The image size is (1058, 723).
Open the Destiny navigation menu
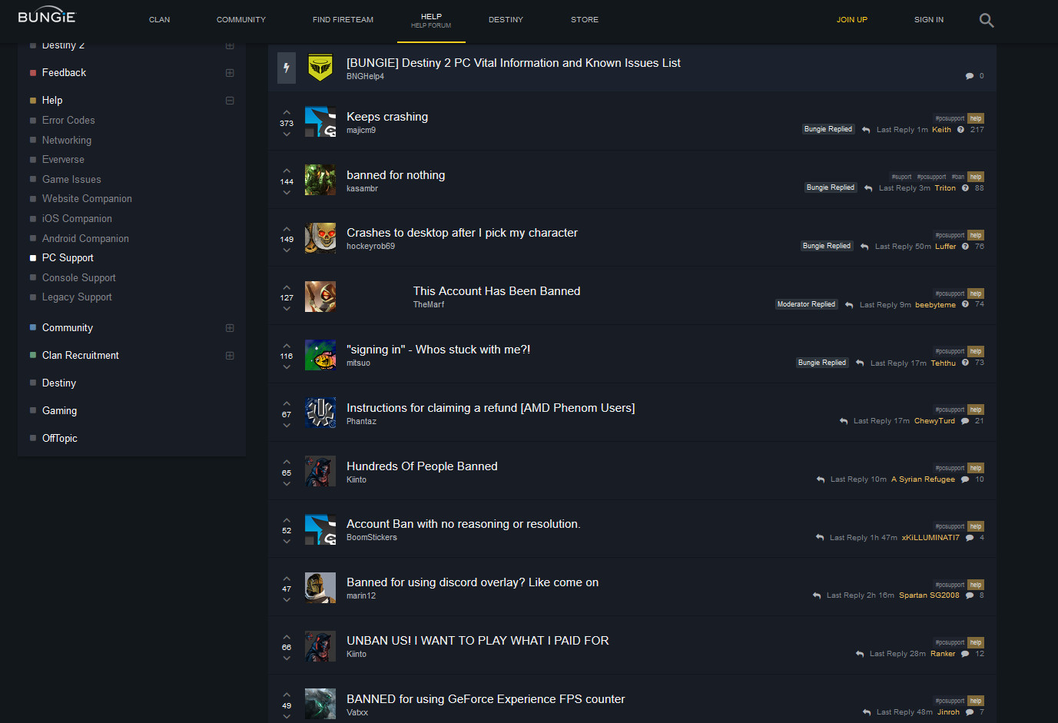pyautogui.click(x=506, y=20)
